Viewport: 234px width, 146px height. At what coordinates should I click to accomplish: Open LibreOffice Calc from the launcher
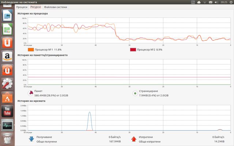tap(7, 29)
